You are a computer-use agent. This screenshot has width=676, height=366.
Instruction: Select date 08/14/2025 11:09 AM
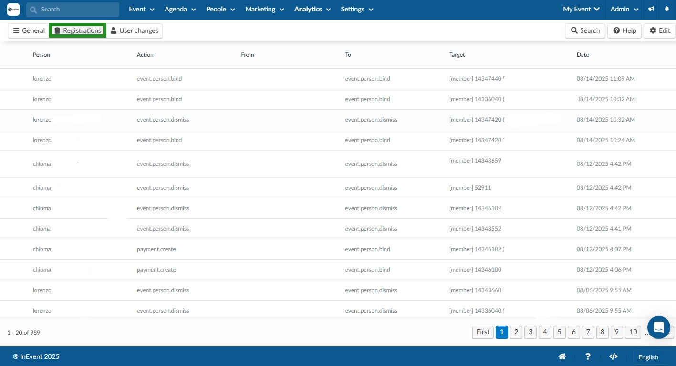[x=606, y=79]
